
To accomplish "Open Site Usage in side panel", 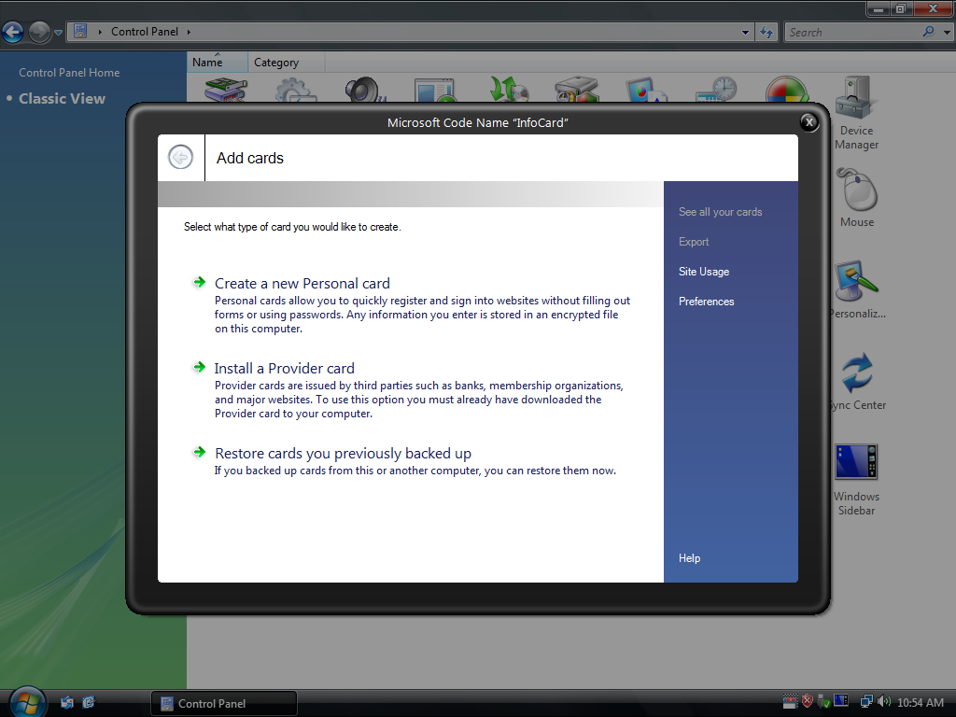I will (704, 272).
